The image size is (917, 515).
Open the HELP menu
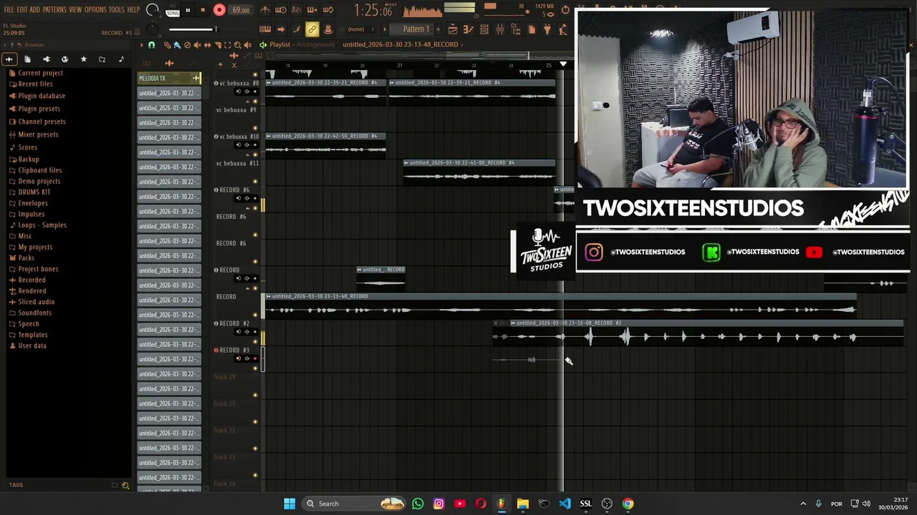click(134, 9)
